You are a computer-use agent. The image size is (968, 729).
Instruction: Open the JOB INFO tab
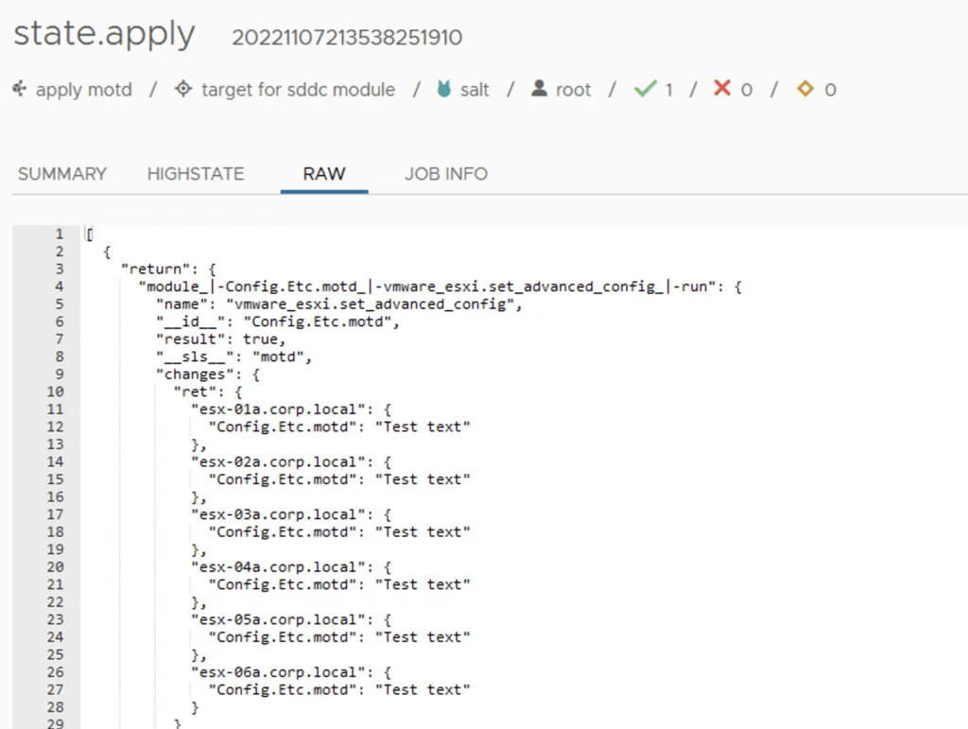pos(446,174)
